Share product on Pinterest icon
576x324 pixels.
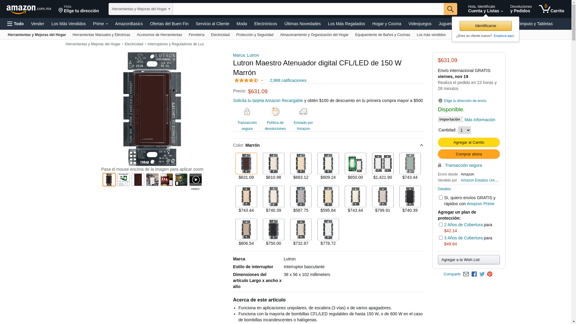pos(490,274)
